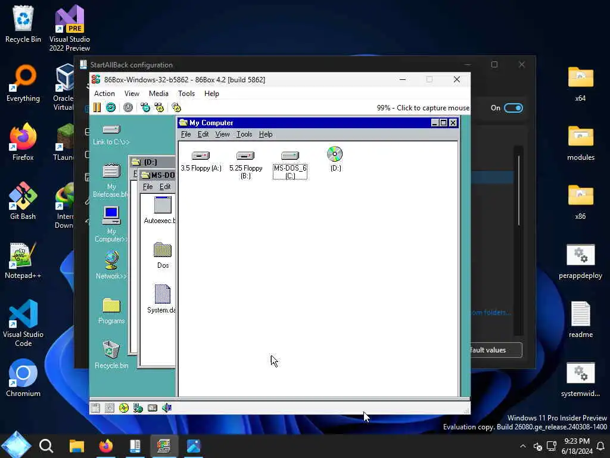This screenshot has height=458, width=610.
Task: Select Link to C:\ desktop shortcut
Action: point(111,135)
